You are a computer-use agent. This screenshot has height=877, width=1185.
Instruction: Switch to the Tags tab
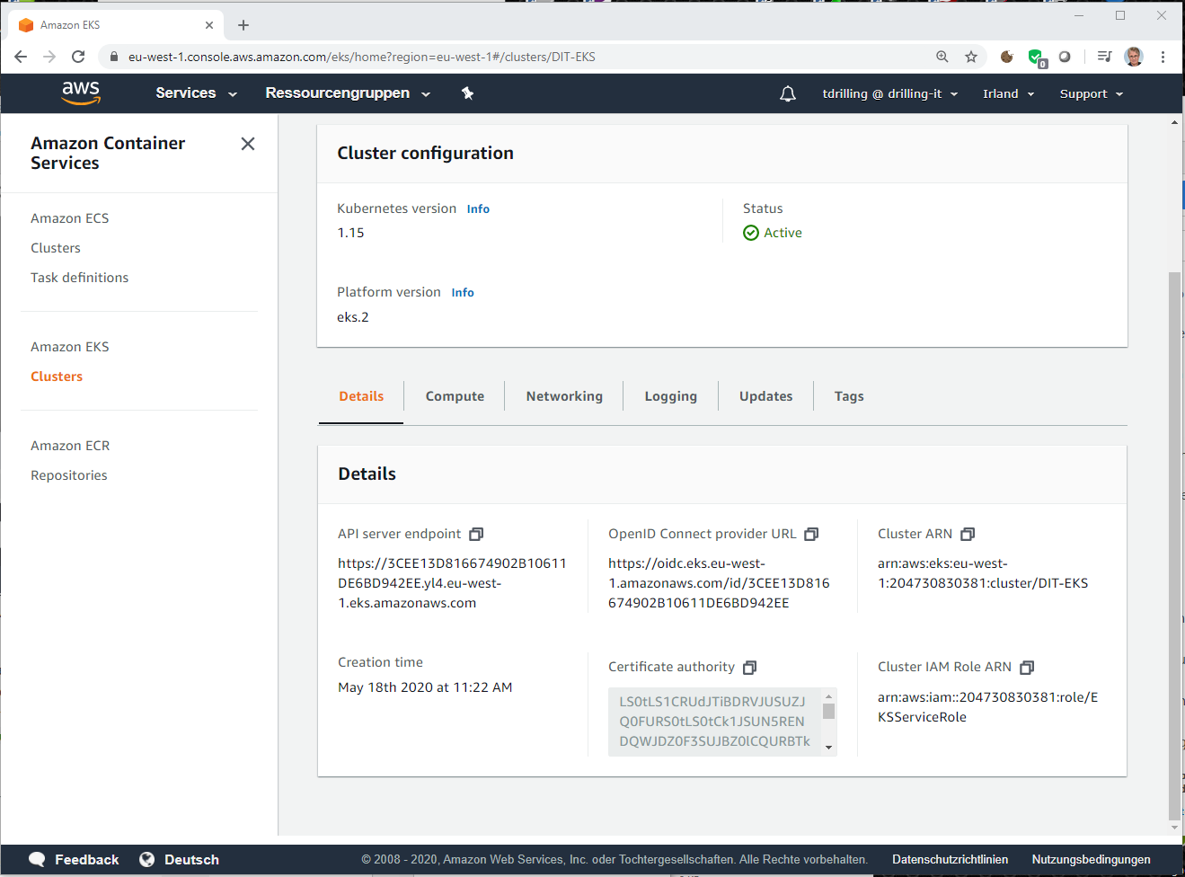[x=849, y=396]
